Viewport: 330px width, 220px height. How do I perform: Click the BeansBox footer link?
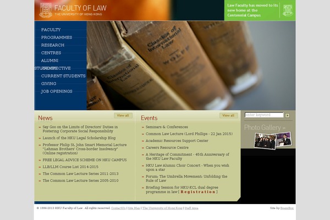287,208
